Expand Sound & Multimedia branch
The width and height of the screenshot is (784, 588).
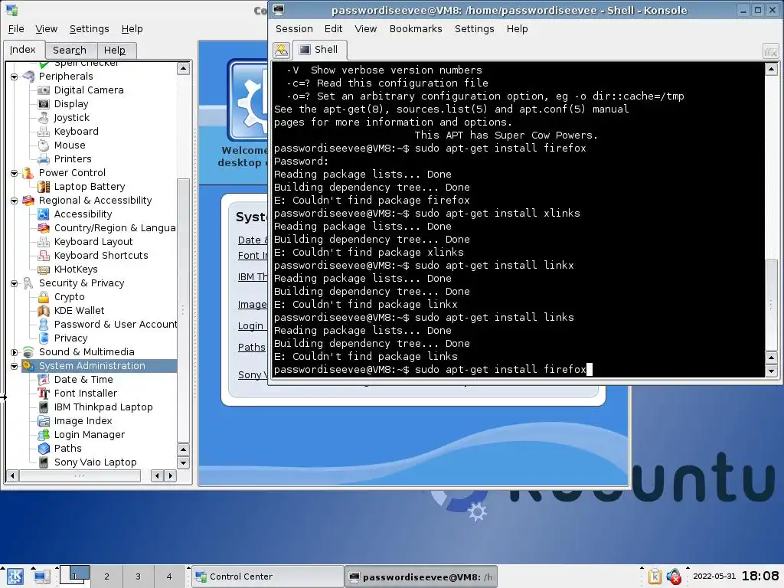coord(14,352)
